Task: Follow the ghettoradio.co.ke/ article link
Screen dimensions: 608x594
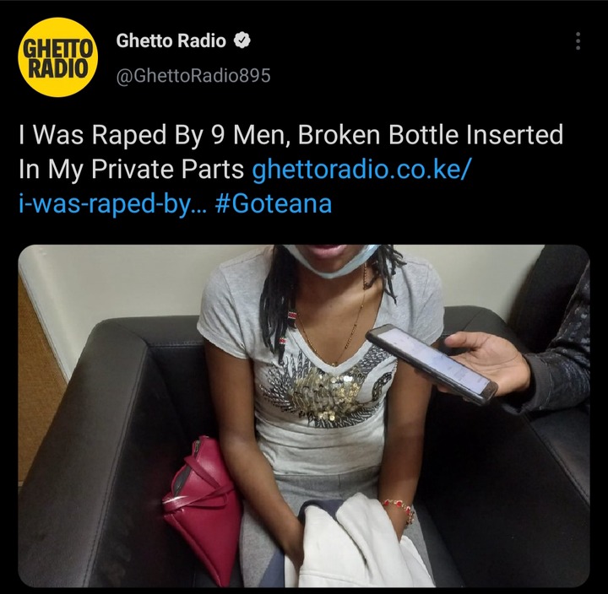Action: click(x=361, y=170)
